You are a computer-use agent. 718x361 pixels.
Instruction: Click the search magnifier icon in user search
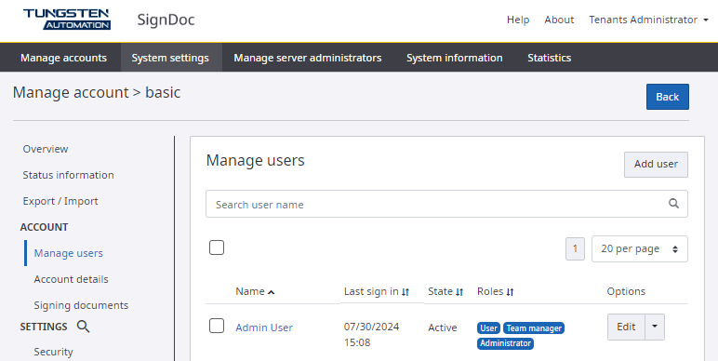tap(673, 204)
